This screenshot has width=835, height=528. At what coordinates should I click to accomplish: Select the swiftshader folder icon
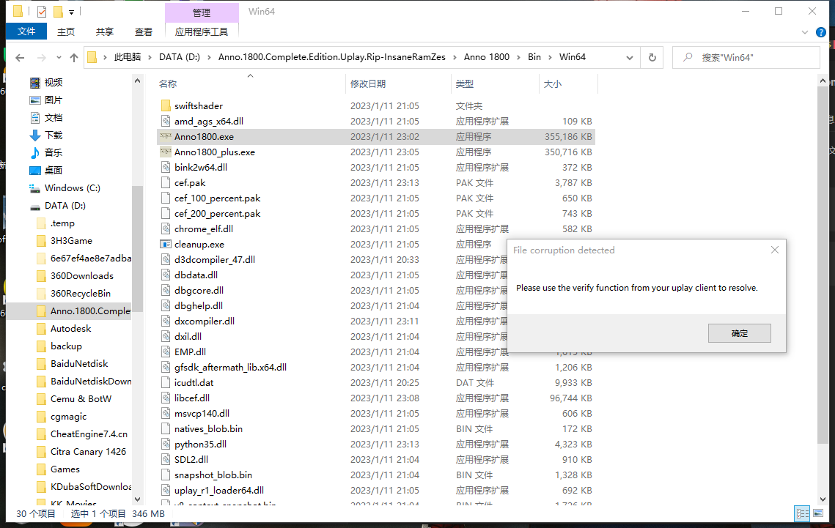[166, 106]
